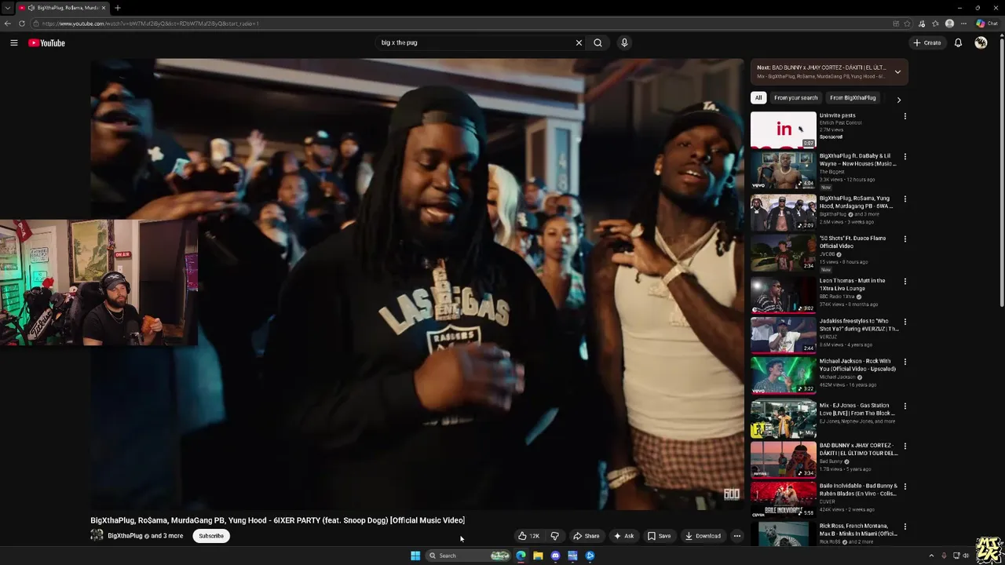Open the 50 Shots Ft. Duece Flame thumbnail
Viewport: 1005px width, 565px height.
click(x=783, y=252)
